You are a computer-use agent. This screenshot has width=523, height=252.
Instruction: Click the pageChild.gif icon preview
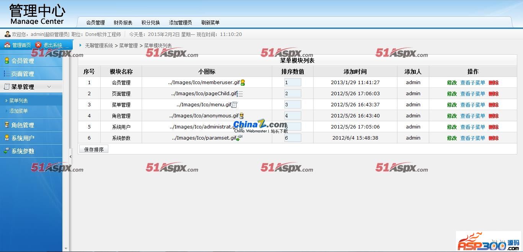(240, 94)
